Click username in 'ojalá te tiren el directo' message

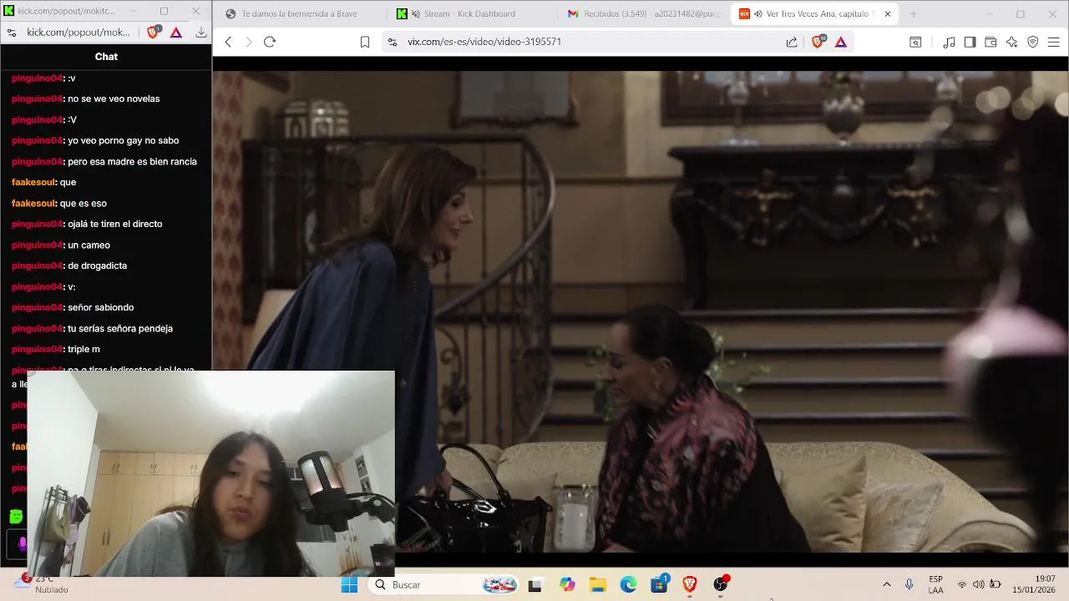coord(38,224)
